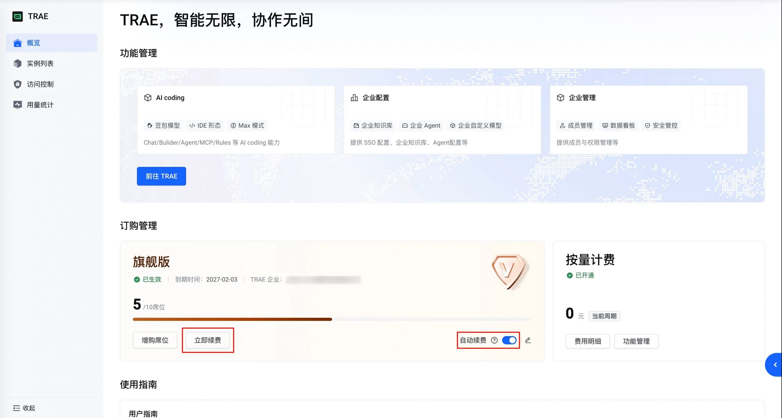The image size is (782, 418).
Task: Select the IDE 形态 tag
Action: click(205, 125)
